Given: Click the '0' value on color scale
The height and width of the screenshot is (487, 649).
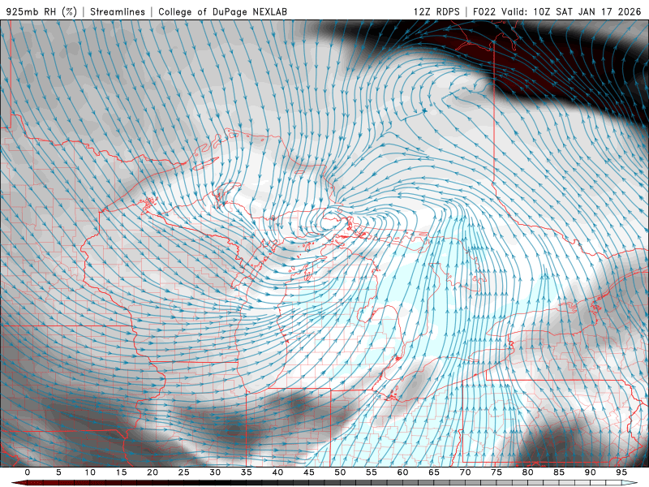Looking at the screenshot, I should (x=28, y=472).
